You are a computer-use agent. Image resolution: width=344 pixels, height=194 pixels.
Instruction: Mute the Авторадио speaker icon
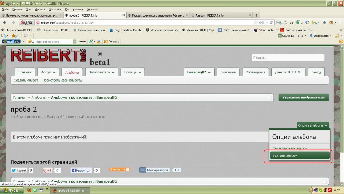coord(311,36)
